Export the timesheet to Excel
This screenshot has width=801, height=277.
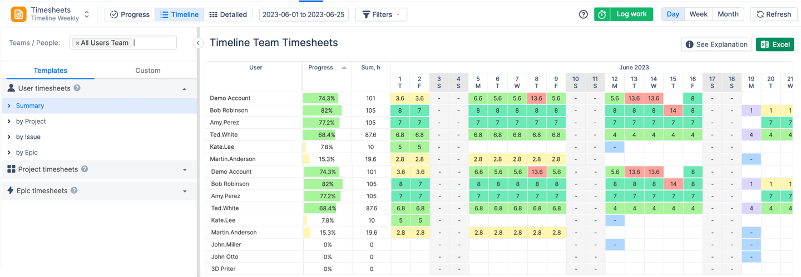tap(774, 44)
